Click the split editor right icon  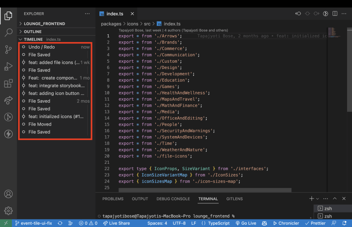[x=335, y=14]
